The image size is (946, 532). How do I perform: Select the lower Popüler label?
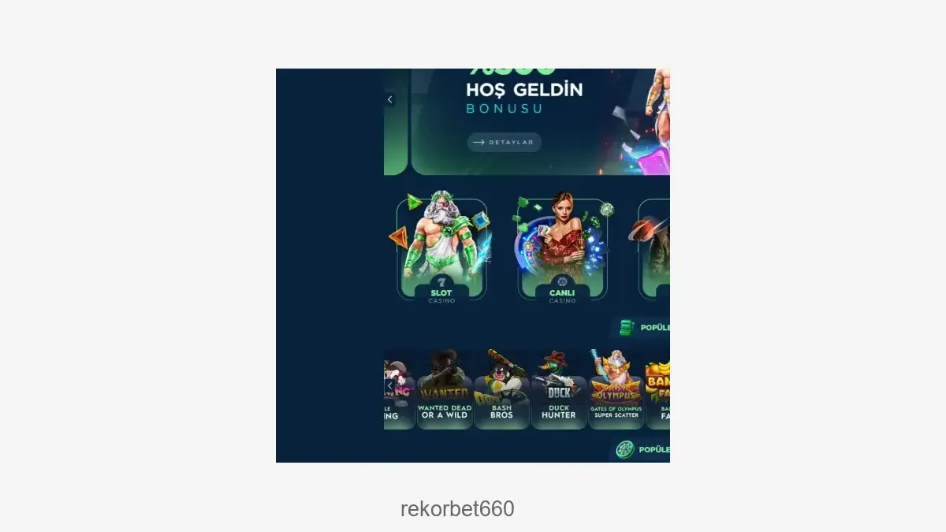tap(654, 449)
